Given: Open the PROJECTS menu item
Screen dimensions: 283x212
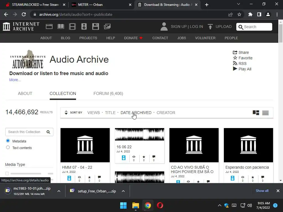Looking at the screenshot, I should 88,38.
